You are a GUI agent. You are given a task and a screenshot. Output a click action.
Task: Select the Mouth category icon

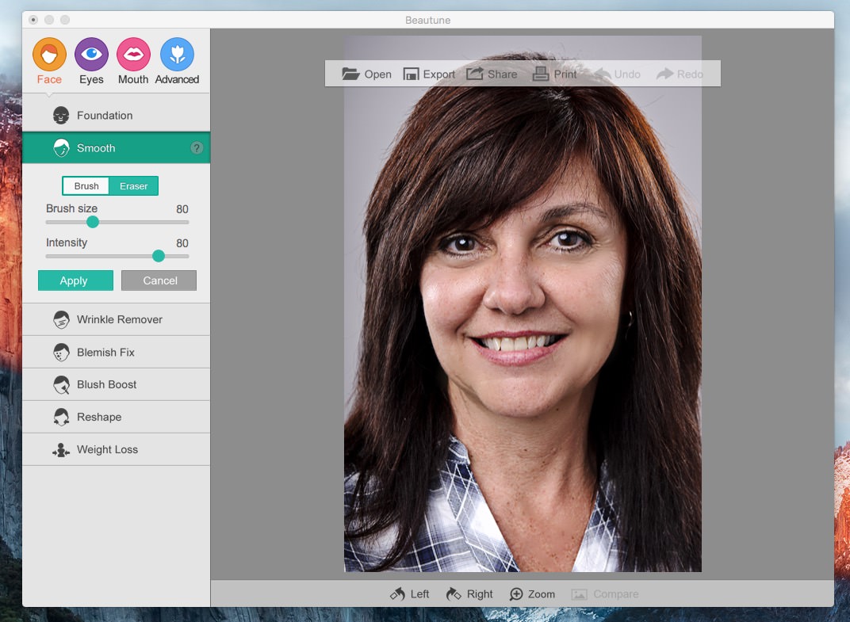click(x=133, y=55)
